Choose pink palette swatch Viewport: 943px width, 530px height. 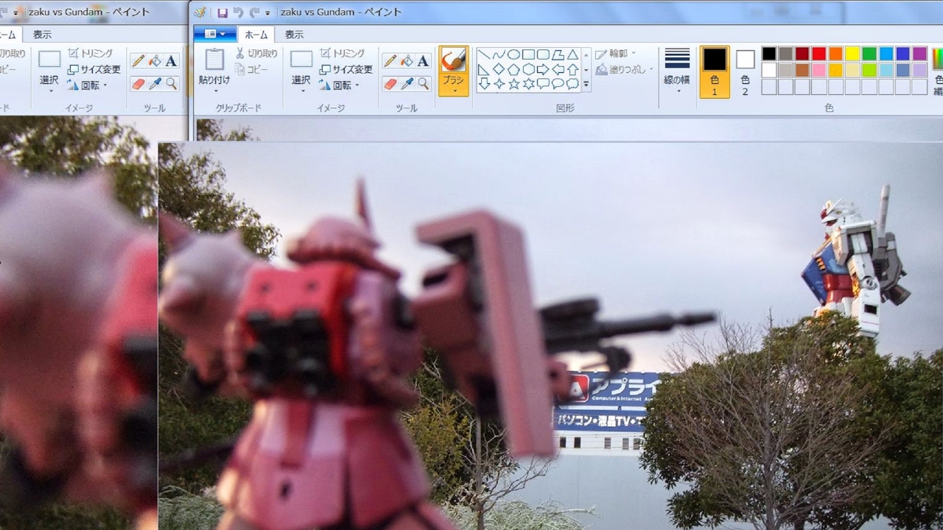(x=819, y=70)
